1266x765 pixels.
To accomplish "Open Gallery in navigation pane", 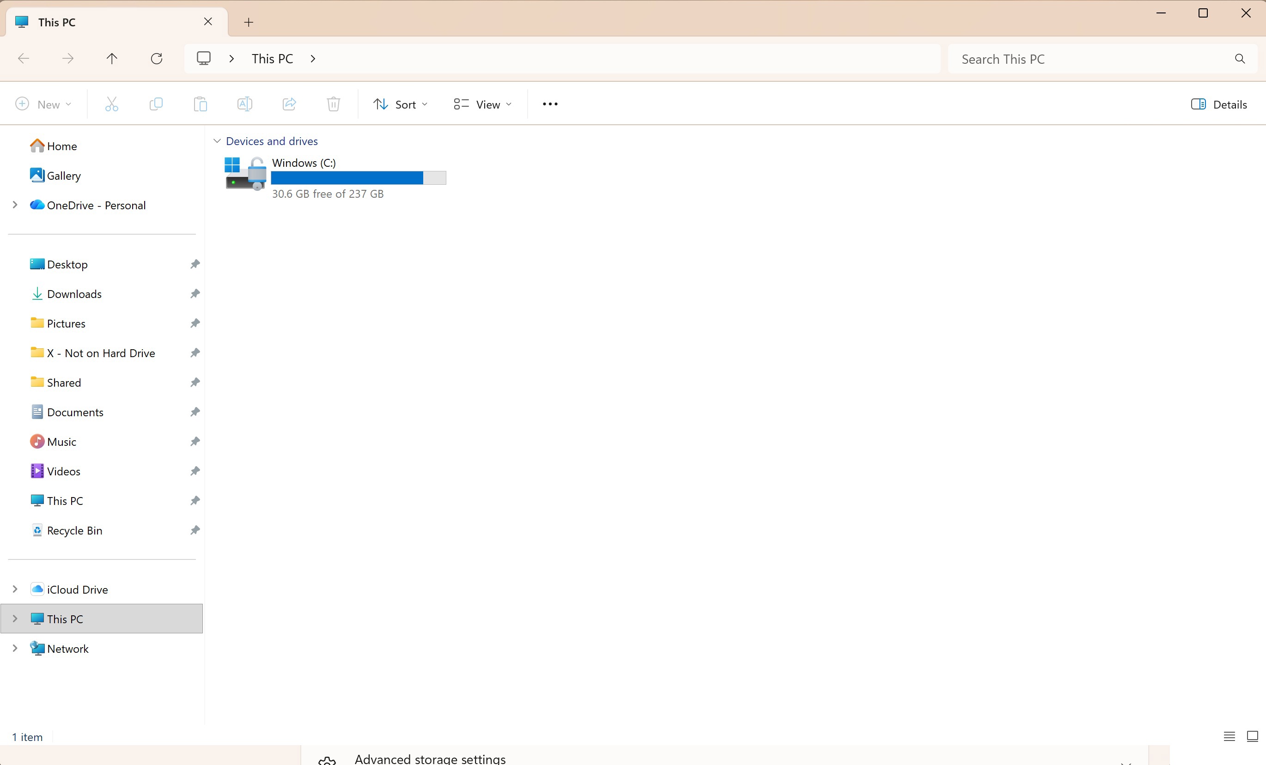I will tap(55, 176).
